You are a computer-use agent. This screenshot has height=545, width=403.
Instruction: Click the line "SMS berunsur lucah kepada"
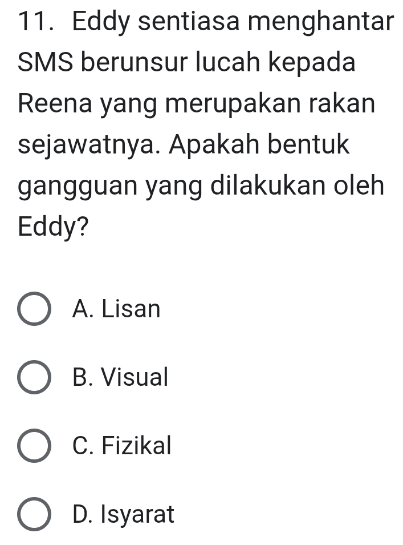coord(186,63)
